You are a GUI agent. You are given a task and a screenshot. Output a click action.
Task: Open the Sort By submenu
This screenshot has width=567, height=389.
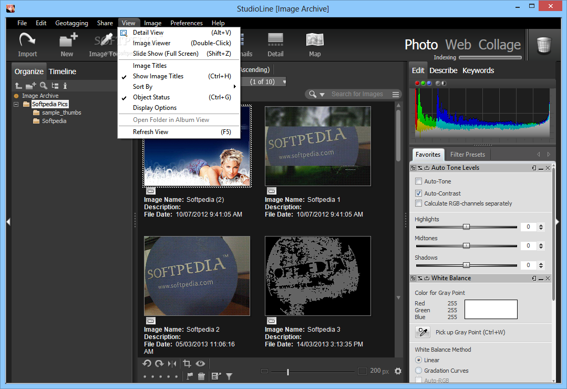pyautogui.click(x=179, y=87)
